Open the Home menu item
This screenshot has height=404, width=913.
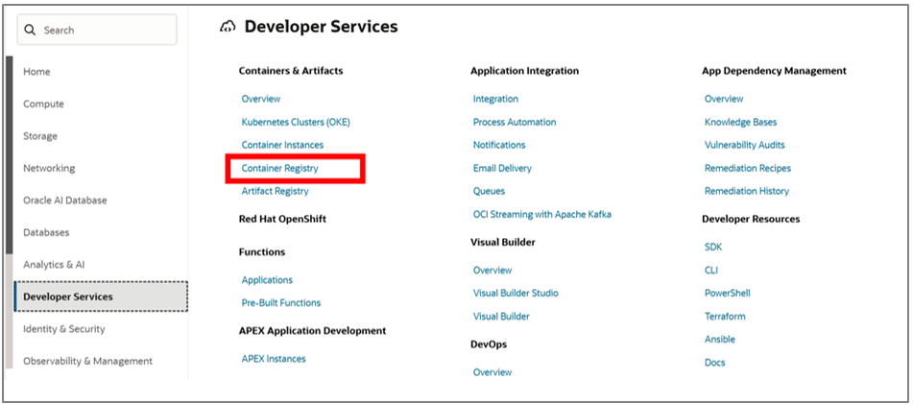[x=36, y=72]
